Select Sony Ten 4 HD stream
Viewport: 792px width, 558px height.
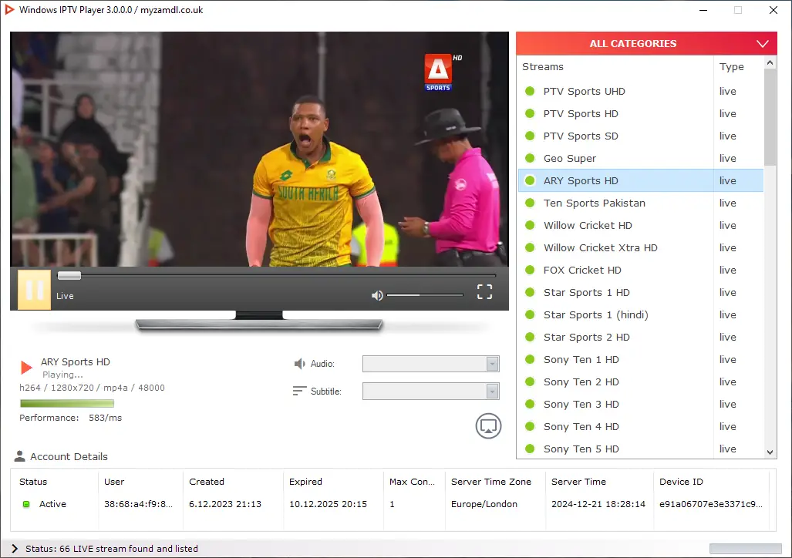click(x=641, y=426)
